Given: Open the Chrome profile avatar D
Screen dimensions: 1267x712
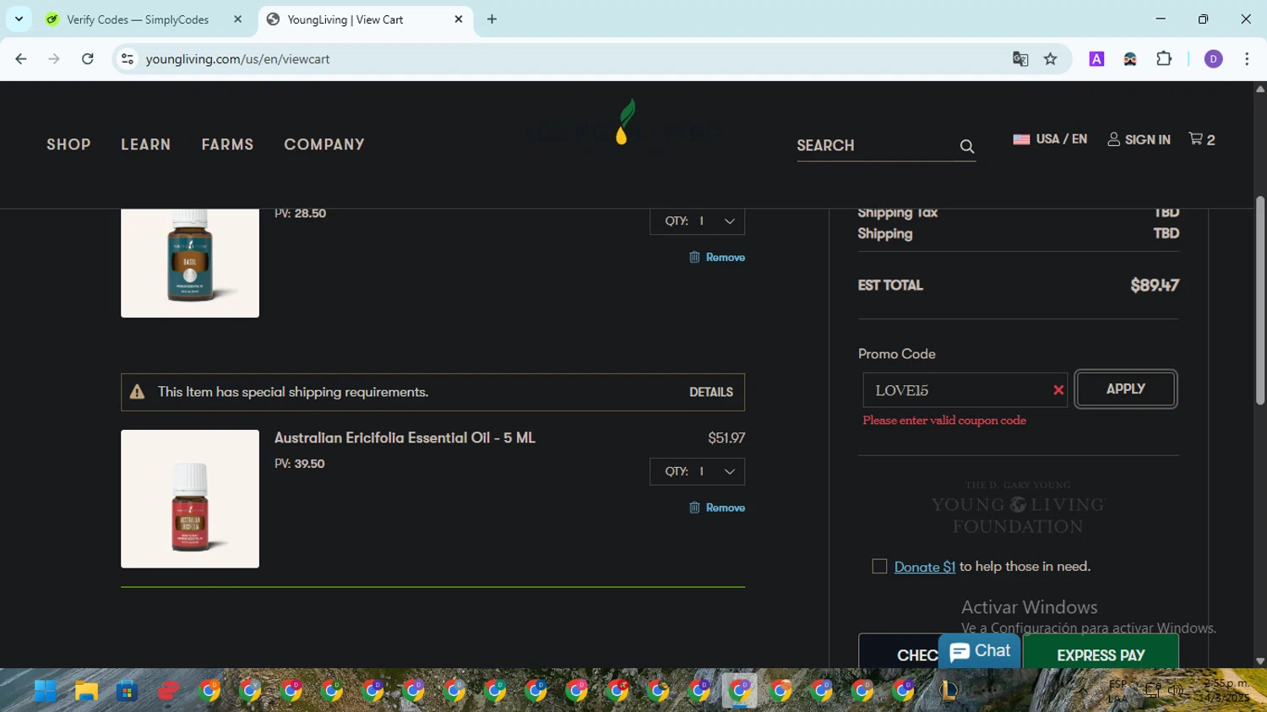Looking at the screenshot, I should [x=1213, y=59].
